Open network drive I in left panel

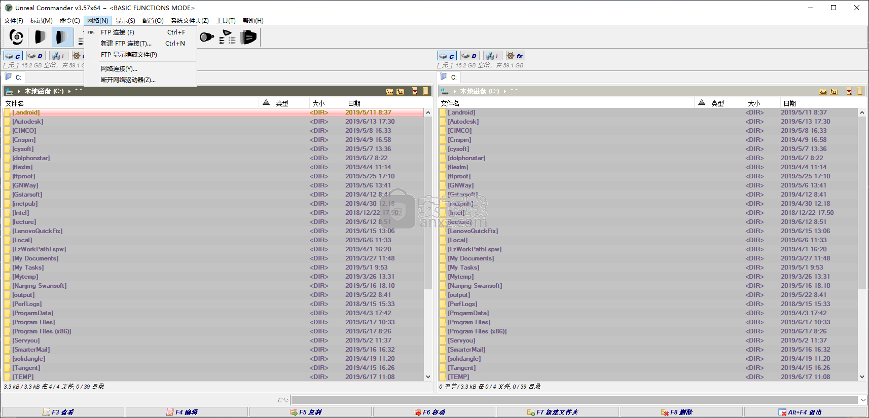click(x=58, y=56)
